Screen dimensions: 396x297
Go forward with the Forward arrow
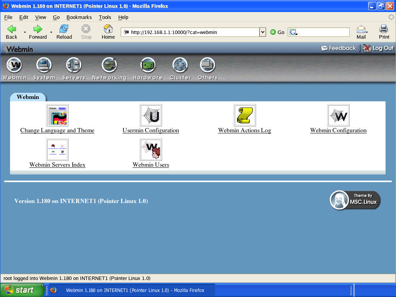(38, 32)
